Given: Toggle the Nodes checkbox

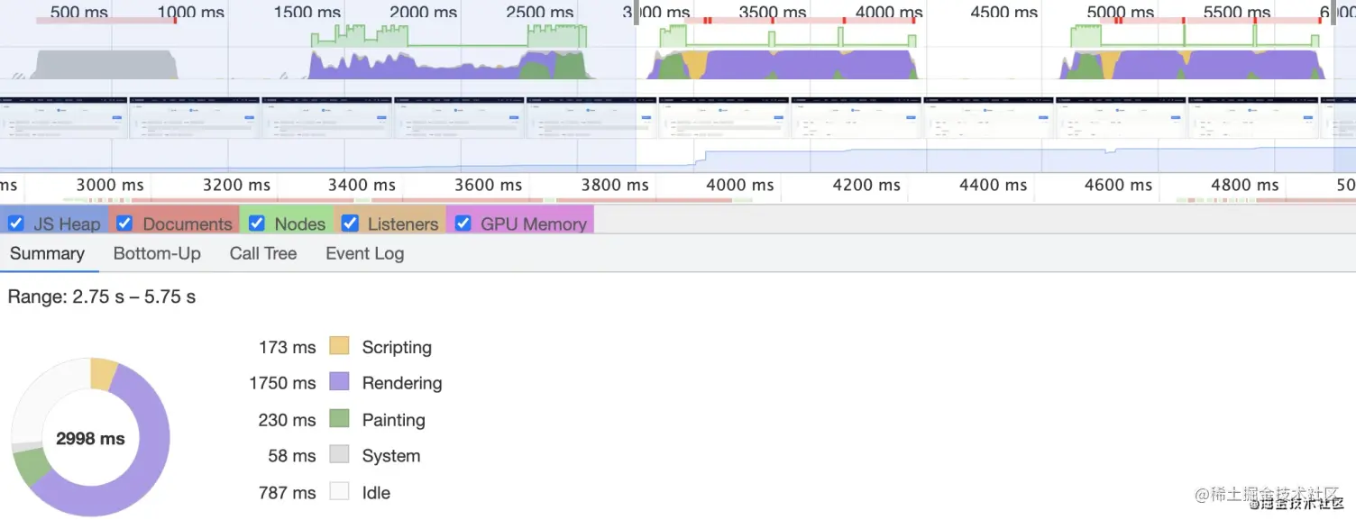Looking at the screenshot, I should 257,223.
